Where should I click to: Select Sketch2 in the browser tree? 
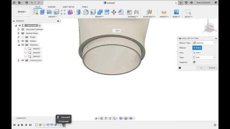point(36,53)
